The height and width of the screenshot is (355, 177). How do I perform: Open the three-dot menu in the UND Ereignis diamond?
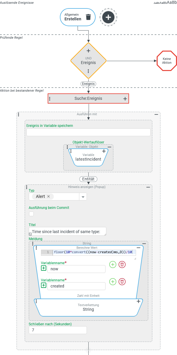click(89, 71)
